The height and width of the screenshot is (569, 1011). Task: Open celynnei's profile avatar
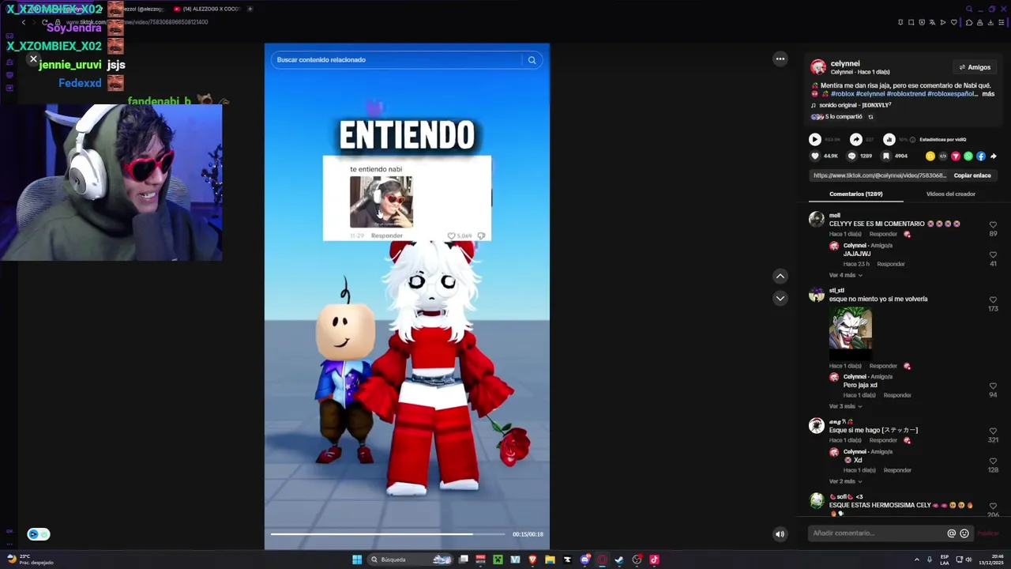[x=818, y=67]
